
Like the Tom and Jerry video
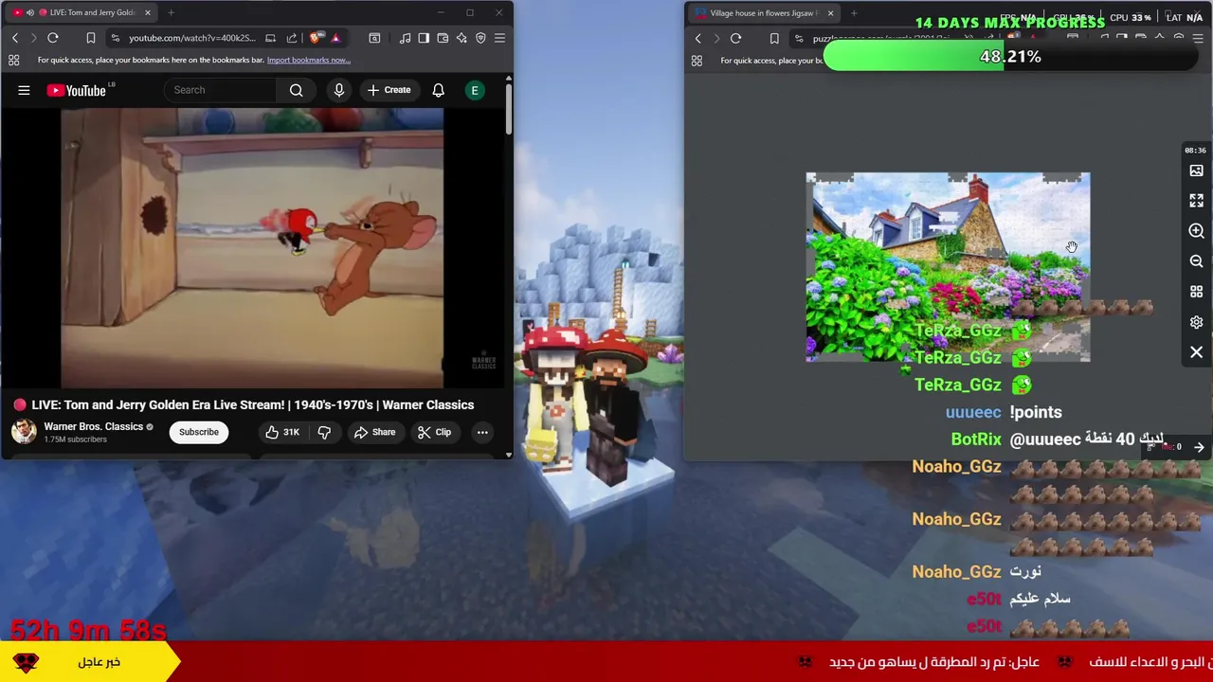282,432
